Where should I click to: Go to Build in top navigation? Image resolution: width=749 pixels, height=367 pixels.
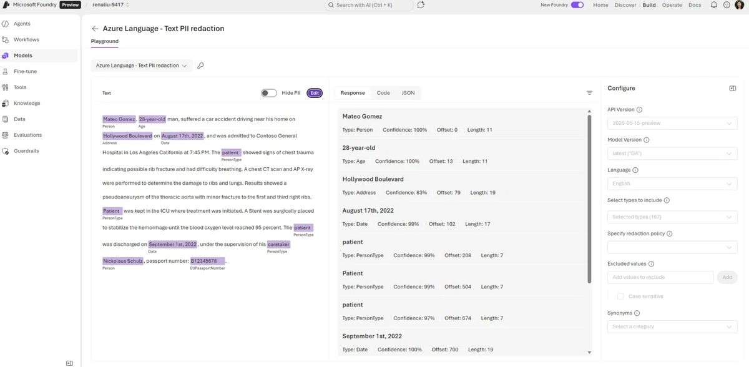[649, 5]
